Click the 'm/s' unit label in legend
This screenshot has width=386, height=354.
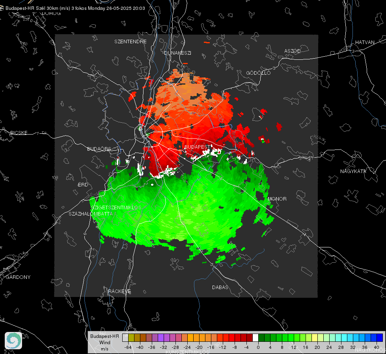click(104, 348)
